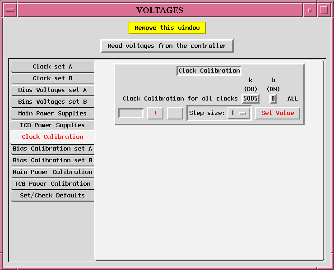
Task: Click the empty value entry field
Action: pos(131,113)
